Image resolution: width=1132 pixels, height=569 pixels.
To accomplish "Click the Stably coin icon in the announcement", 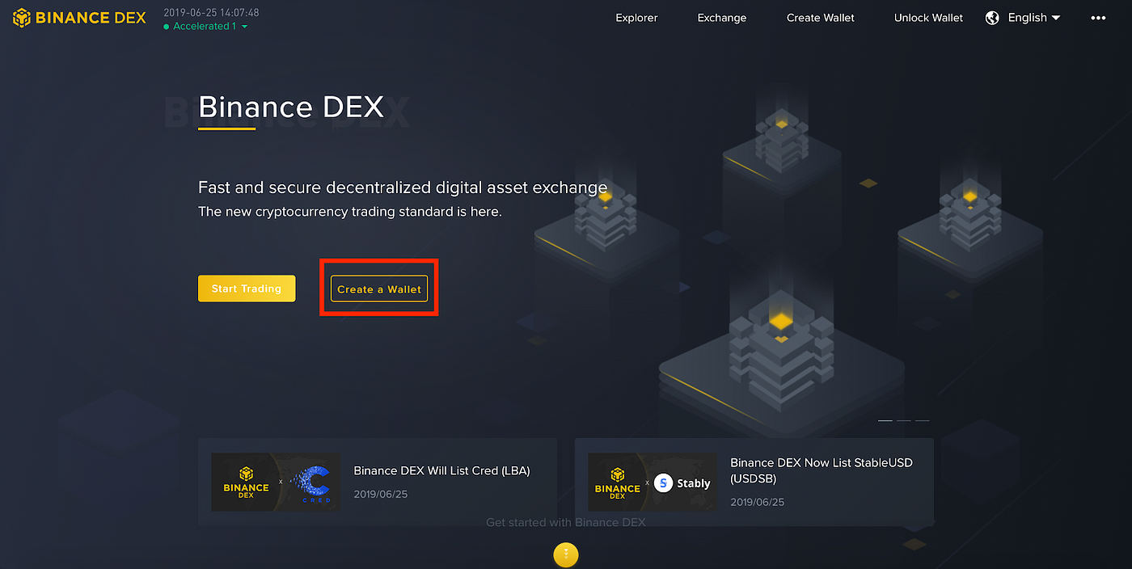I will [663, 483].
